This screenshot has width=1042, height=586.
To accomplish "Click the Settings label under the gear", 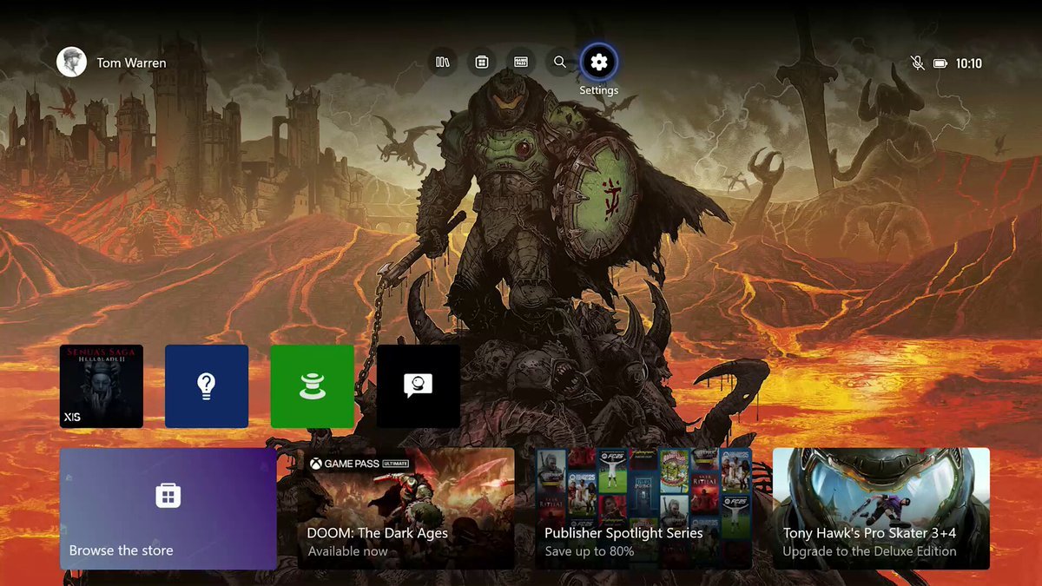I will [x=599, y=90].
